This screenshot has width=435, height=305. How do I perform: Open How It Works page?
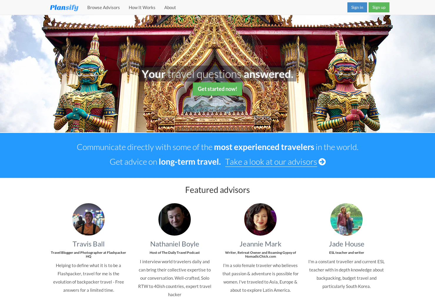pos(142,7)
